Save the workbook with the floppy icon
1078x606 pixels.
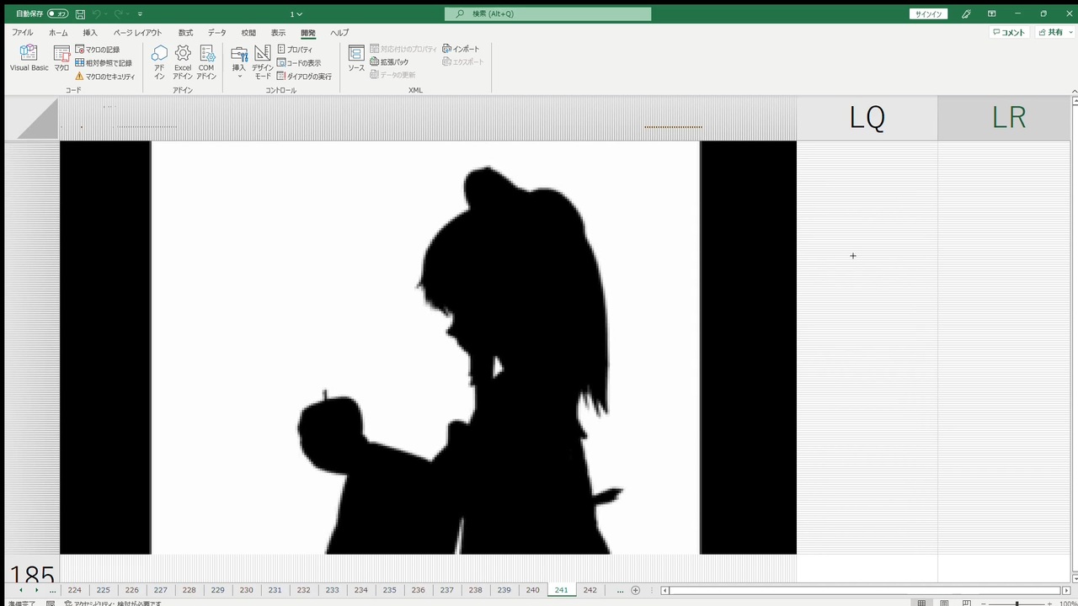[x=80, y=13]
